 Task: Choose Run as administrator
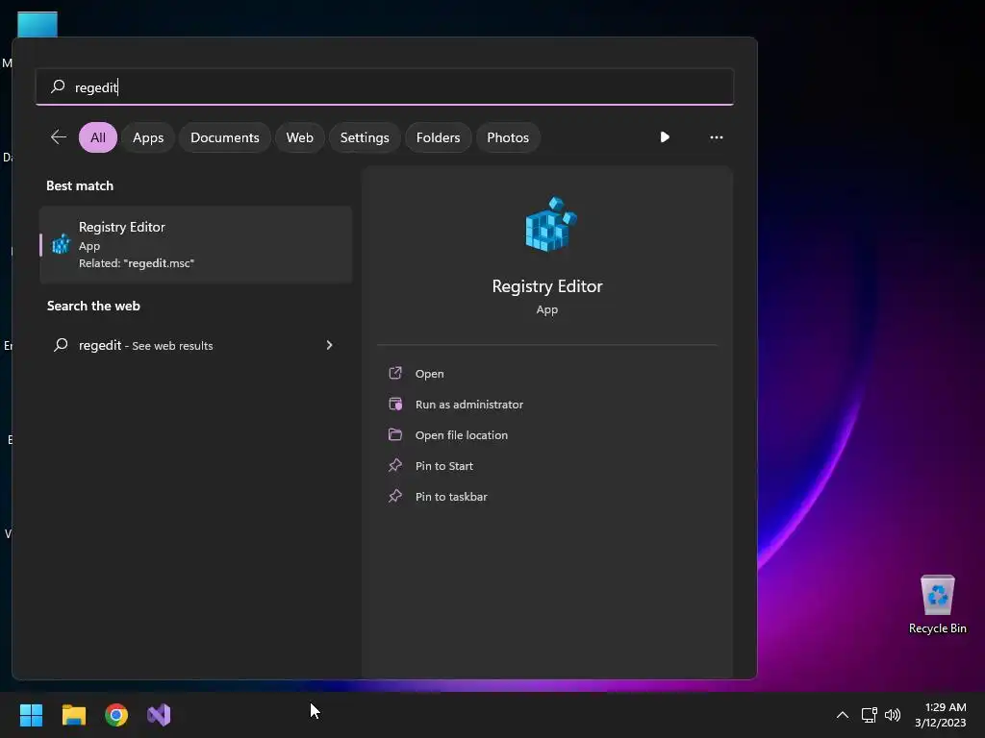tap(547, 405)
